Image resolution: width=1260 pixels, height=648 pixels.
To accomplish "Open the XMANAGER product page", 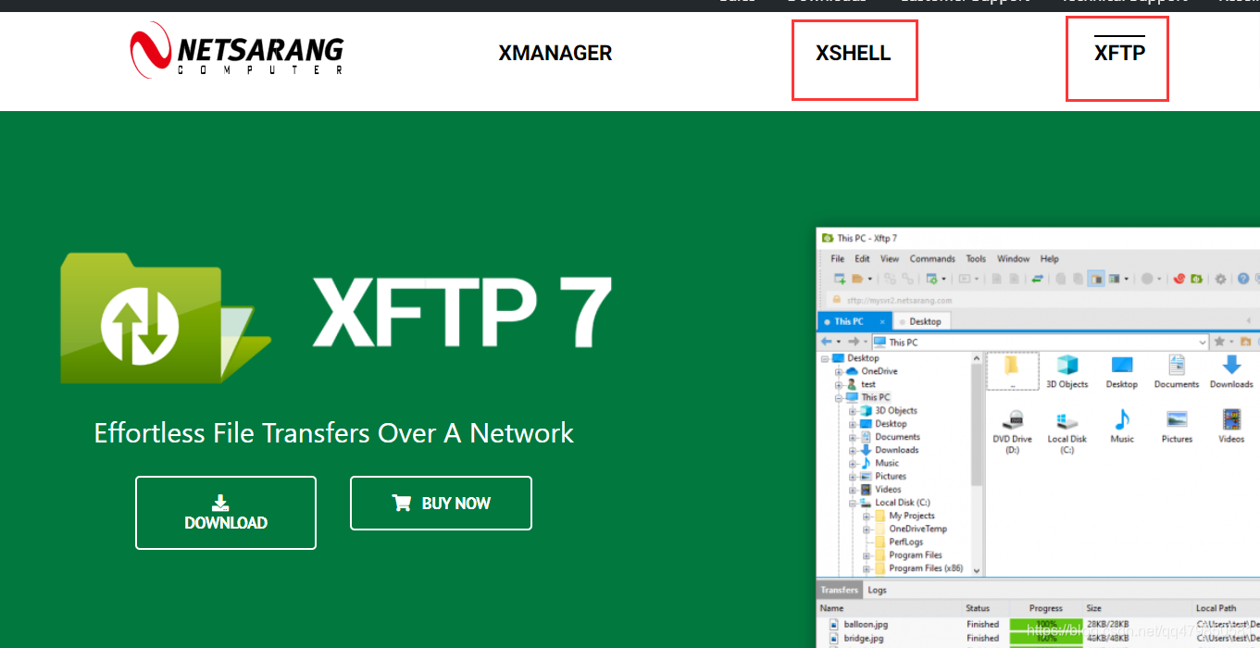I will click(x=555, y=53).
